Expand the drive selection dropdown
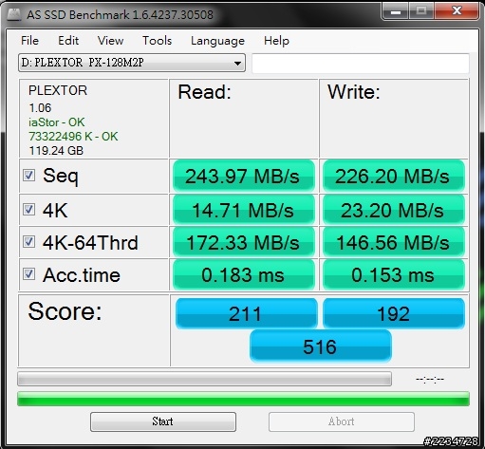 tap(132, 63)
